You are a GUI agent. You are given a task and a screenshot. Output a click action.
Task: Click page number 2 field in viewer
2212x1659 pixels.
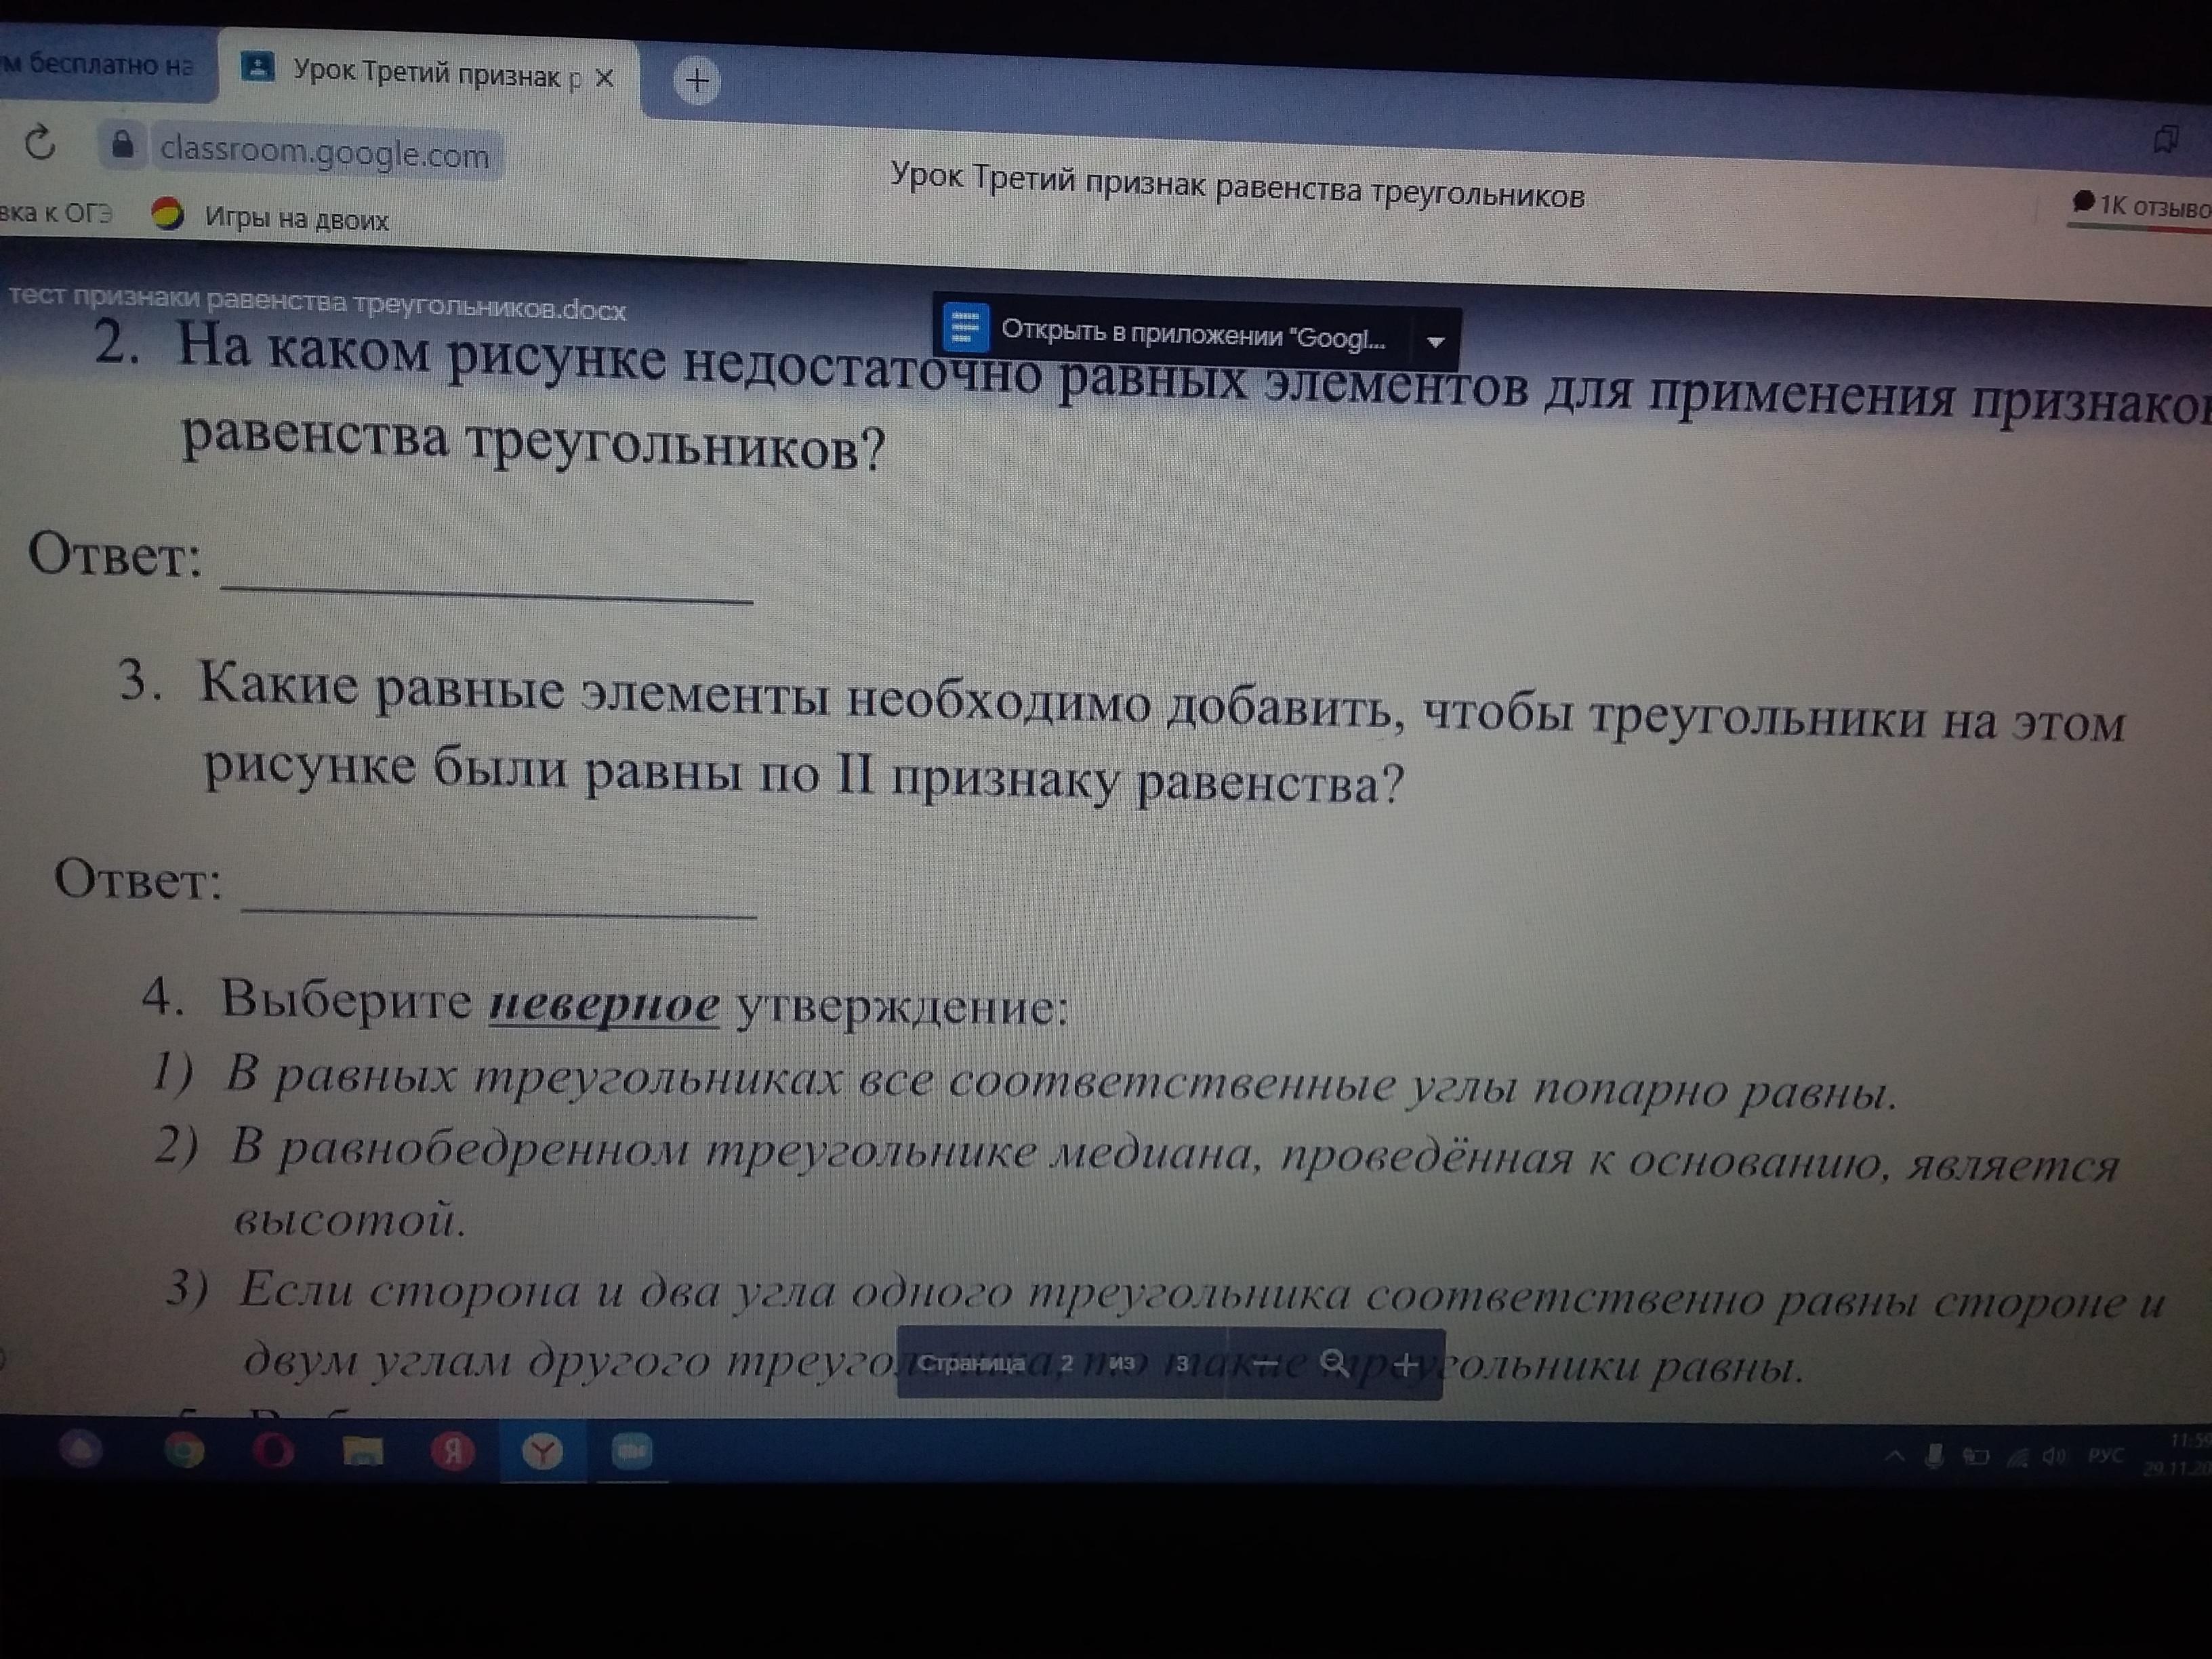coord(1066,1363)
